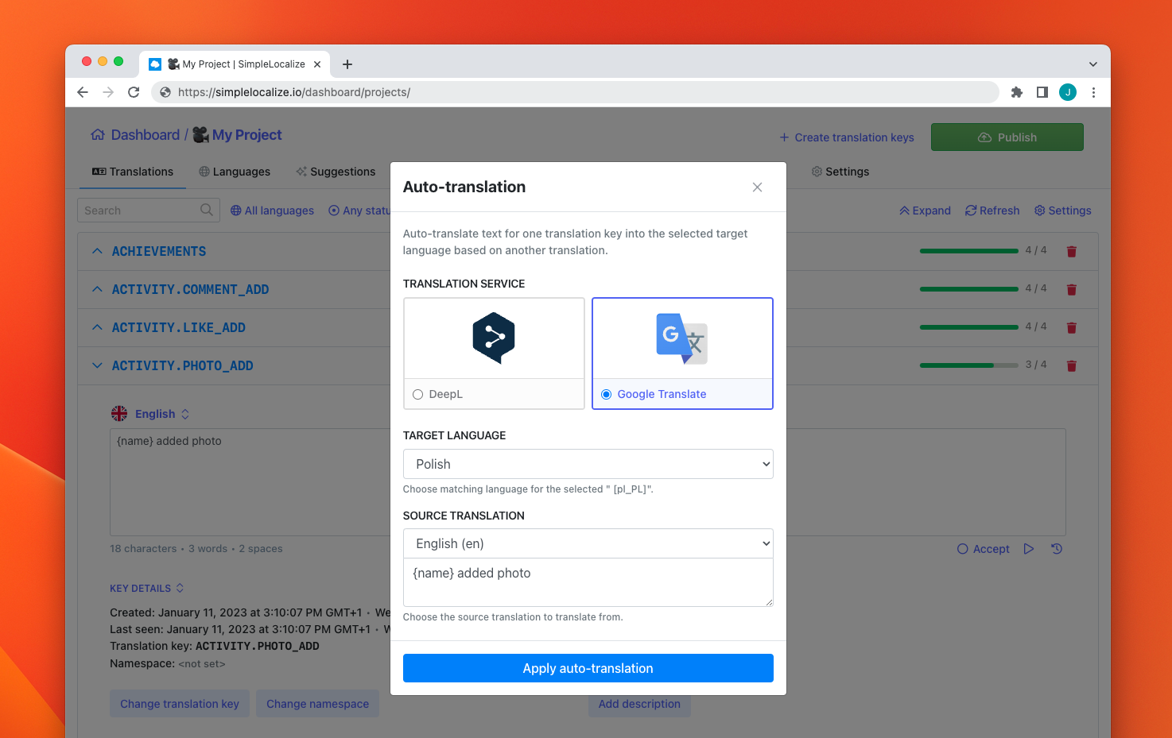The image size is (1172, 738).
Task: Click the Publish button
Action: [1007, 137]
